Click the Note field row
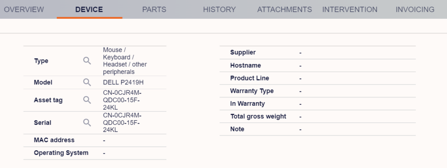447x168 pixels. click(318, 129)
